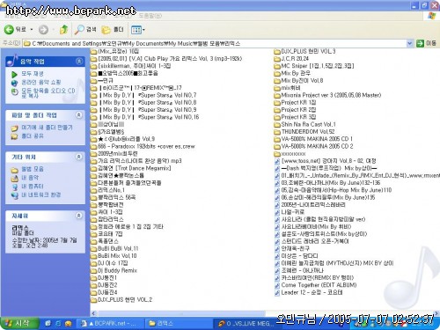Select the [www.toss.net] Vol.8 - 02 file
Image resolution: width=440 pixels, height=330 pixels.
tap(326, 161)
